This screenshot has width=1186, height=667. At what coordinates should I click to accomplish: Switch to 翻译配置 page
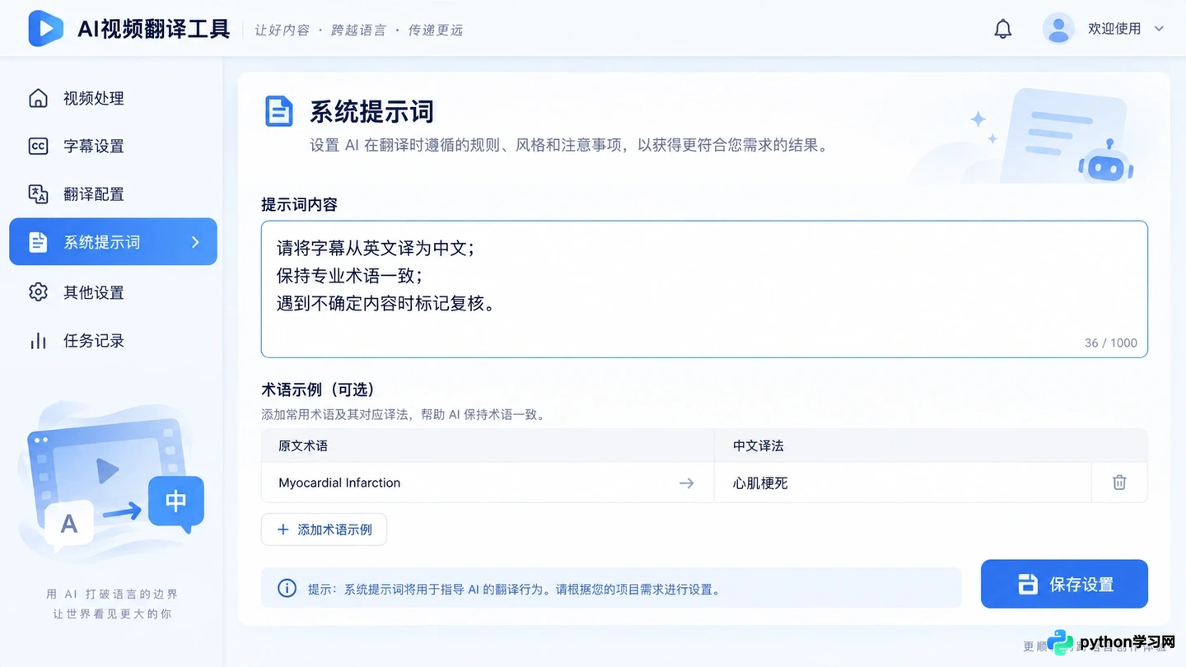(113, 194)
